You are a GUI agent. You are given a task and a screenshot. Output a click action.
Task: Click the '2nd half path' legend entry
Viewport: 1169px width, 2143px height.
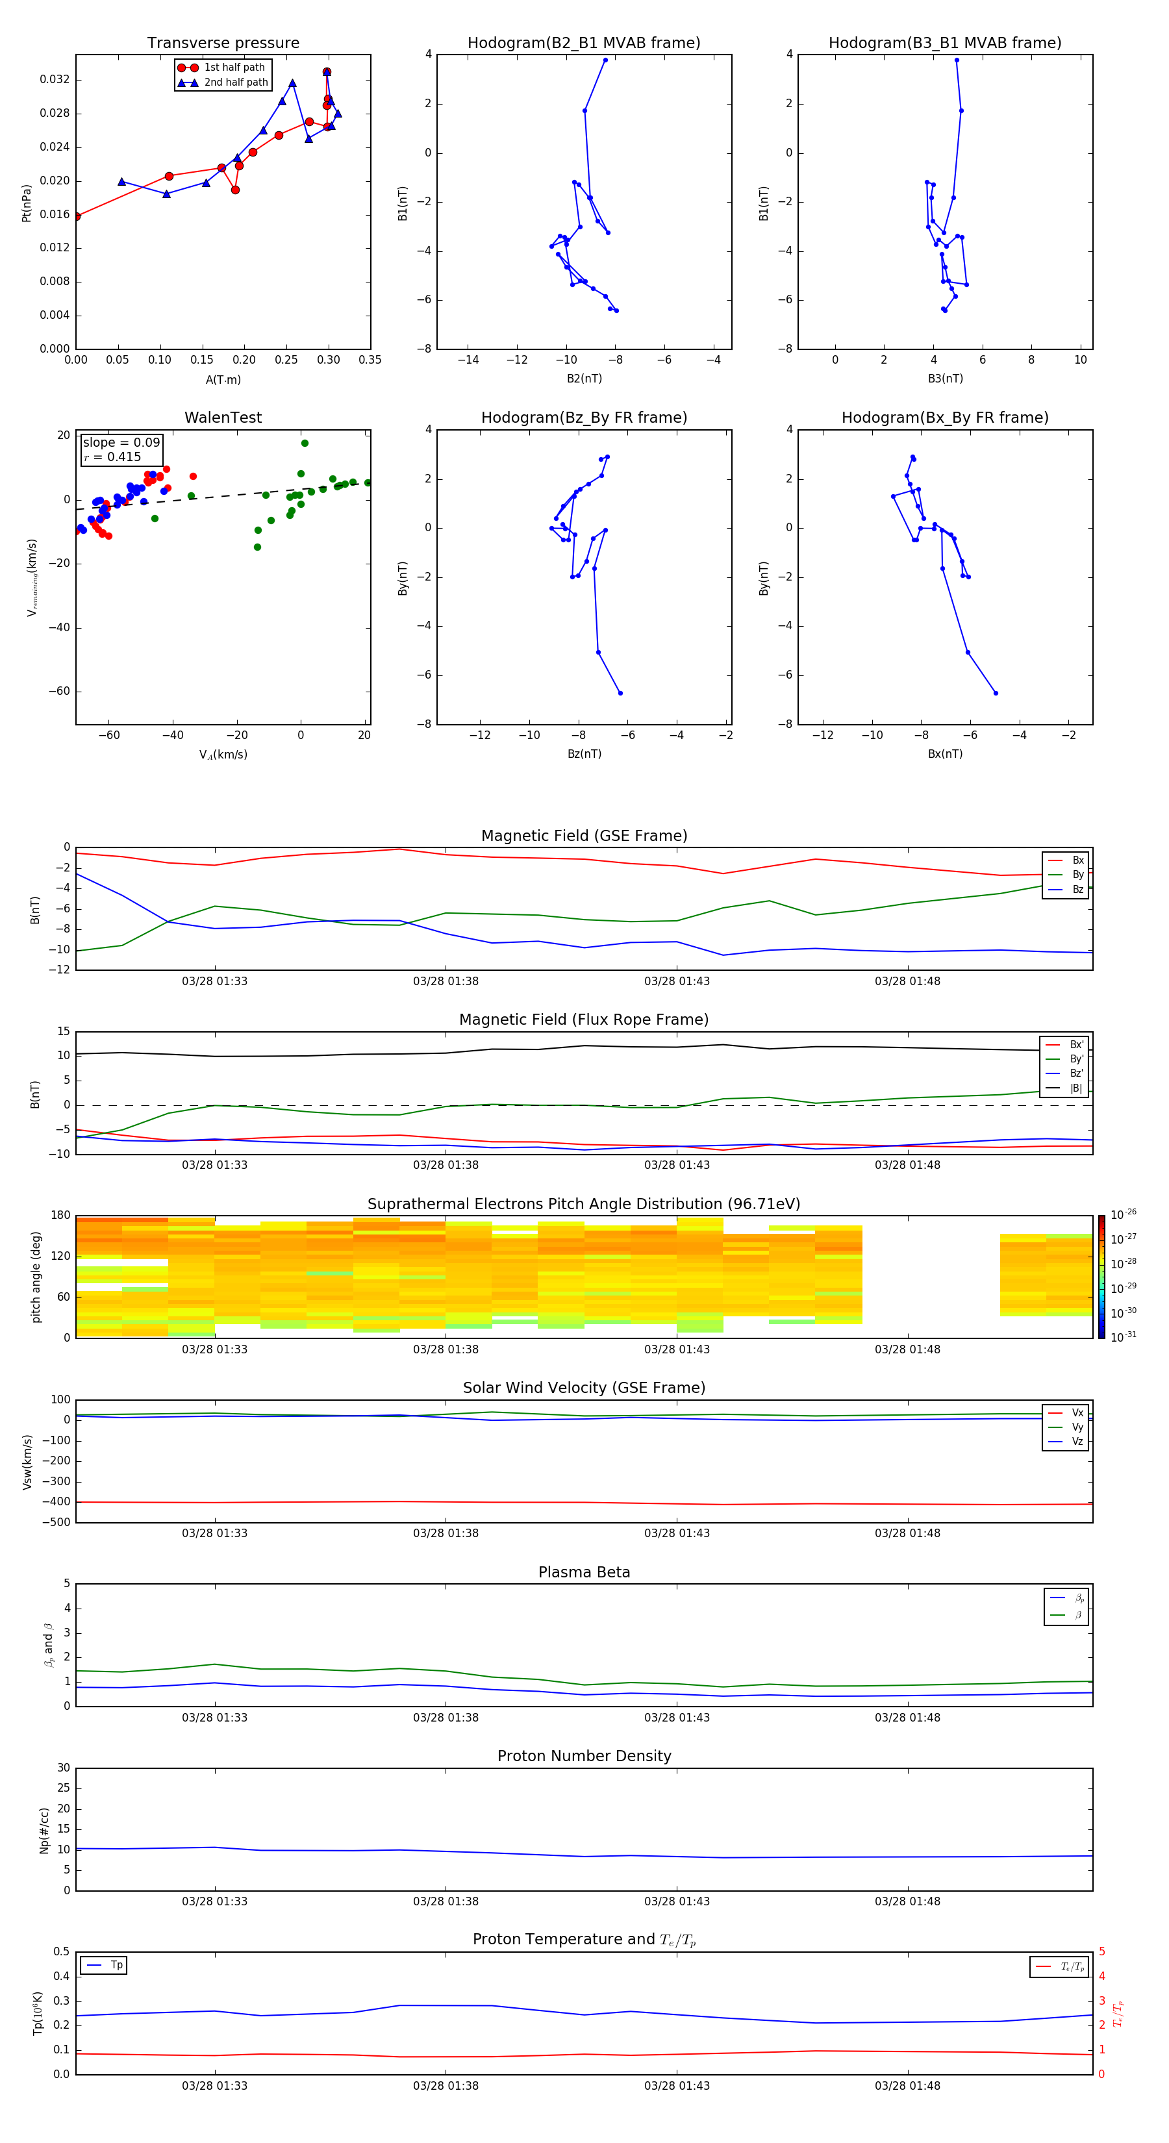tap(223, 82)
